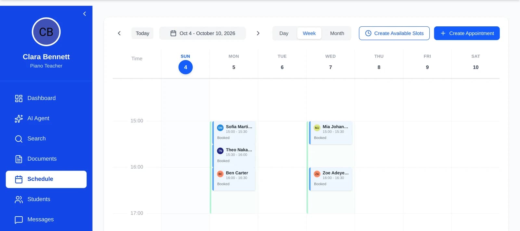Viewport: 520px width, 231px height.
Task: Go to previous week with left arrow
Action: click(x=119, y=33)
